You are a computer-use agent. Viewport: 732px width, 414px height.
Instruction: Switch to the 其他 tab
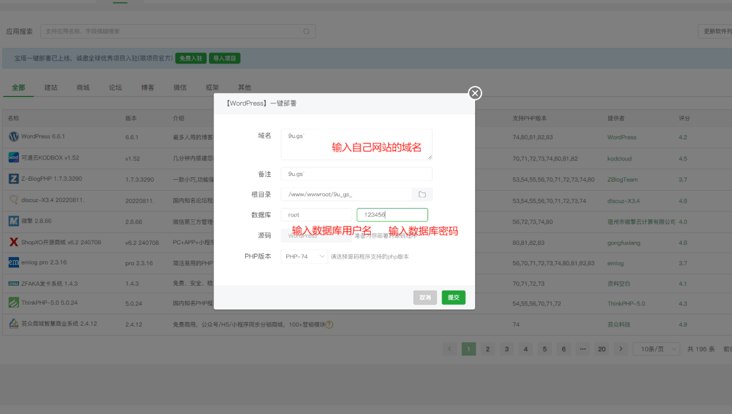click(x=245, y=88)
